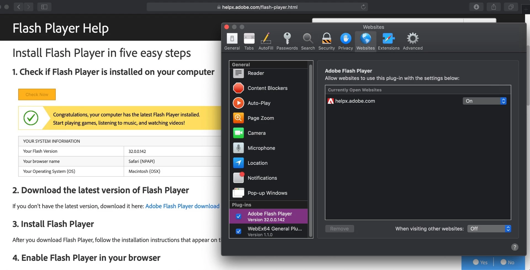Screen dimensions: 530x270
Task: Select Location website setting
Action: point(268,163)
